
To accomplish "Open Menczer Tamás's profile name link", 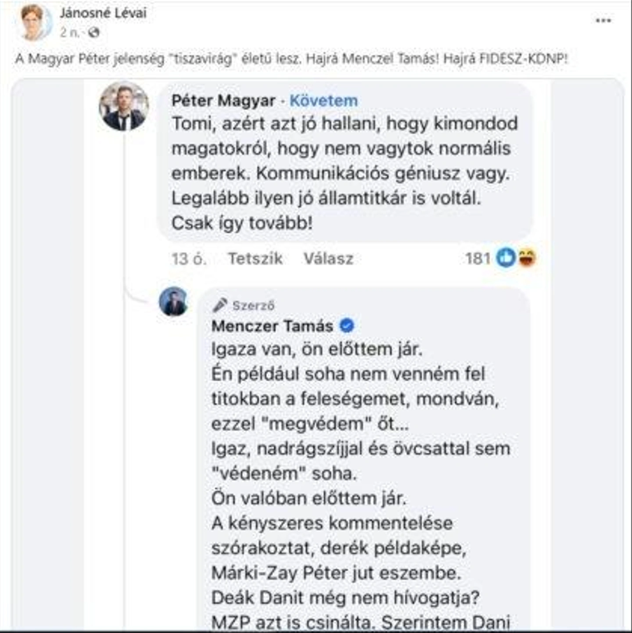I will tap(272, 326).
